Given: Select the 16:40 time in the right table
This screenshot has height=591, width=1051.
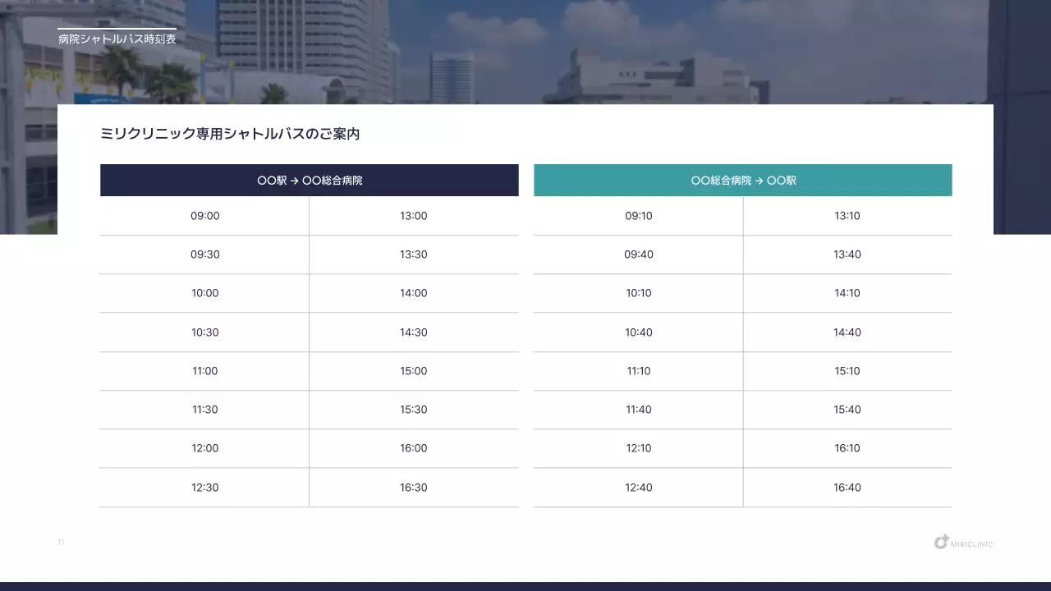Looking at the screenshot, I should [847, 487].
